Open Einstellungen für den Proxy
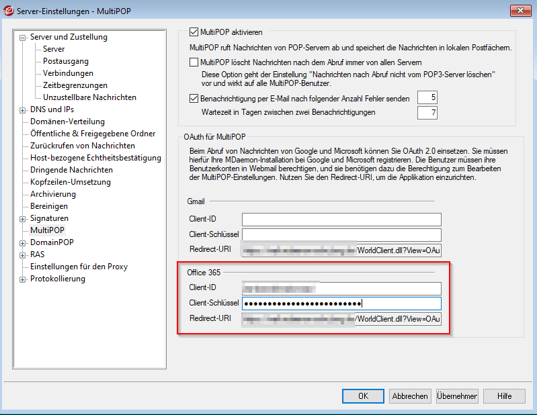Viewport: 537px width, 415px height. coord(79,267)
